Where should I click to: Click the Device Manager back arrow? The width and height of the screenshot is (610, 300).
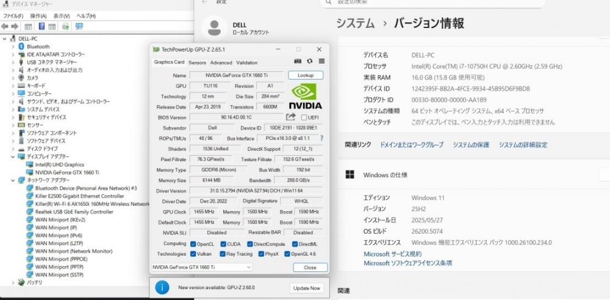tap(5, 26)
